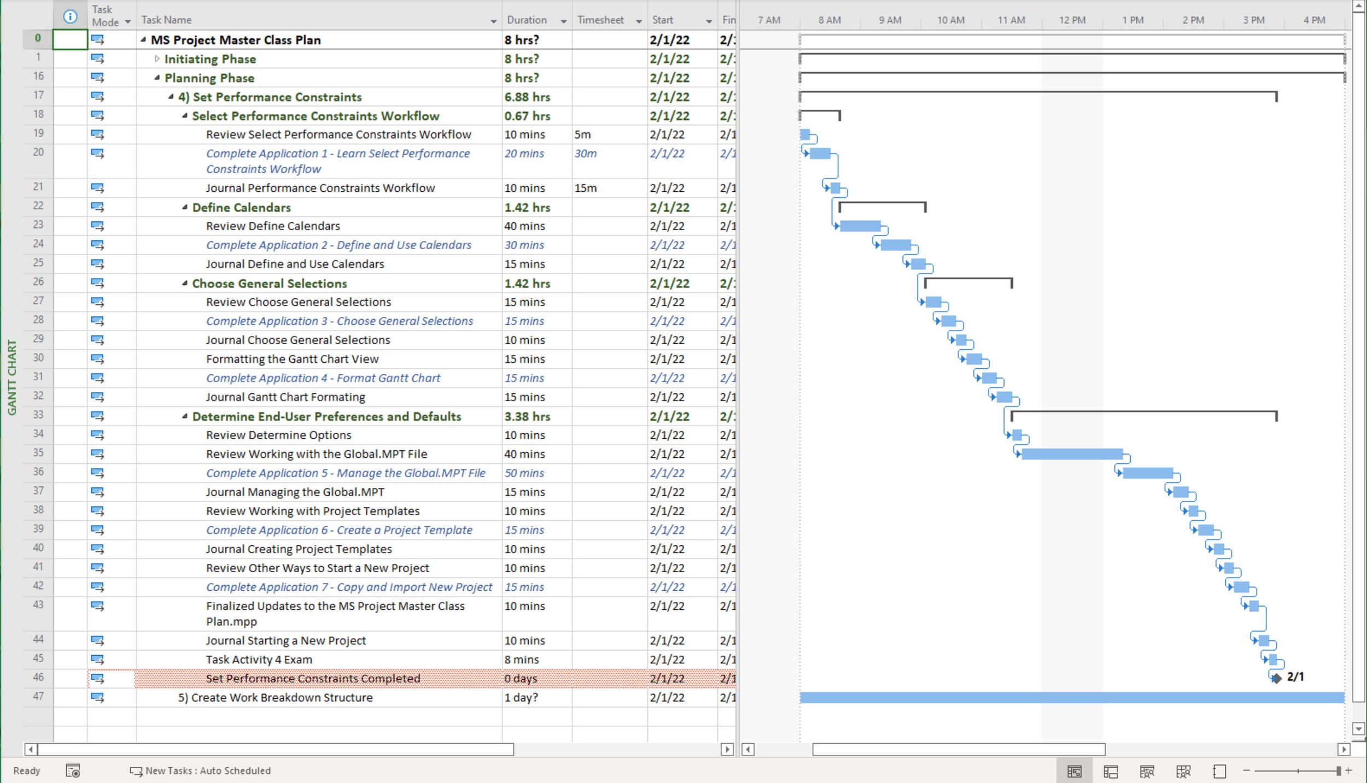
Task: Click task mode icon for Initiating Phase
Action: (97, 58)
